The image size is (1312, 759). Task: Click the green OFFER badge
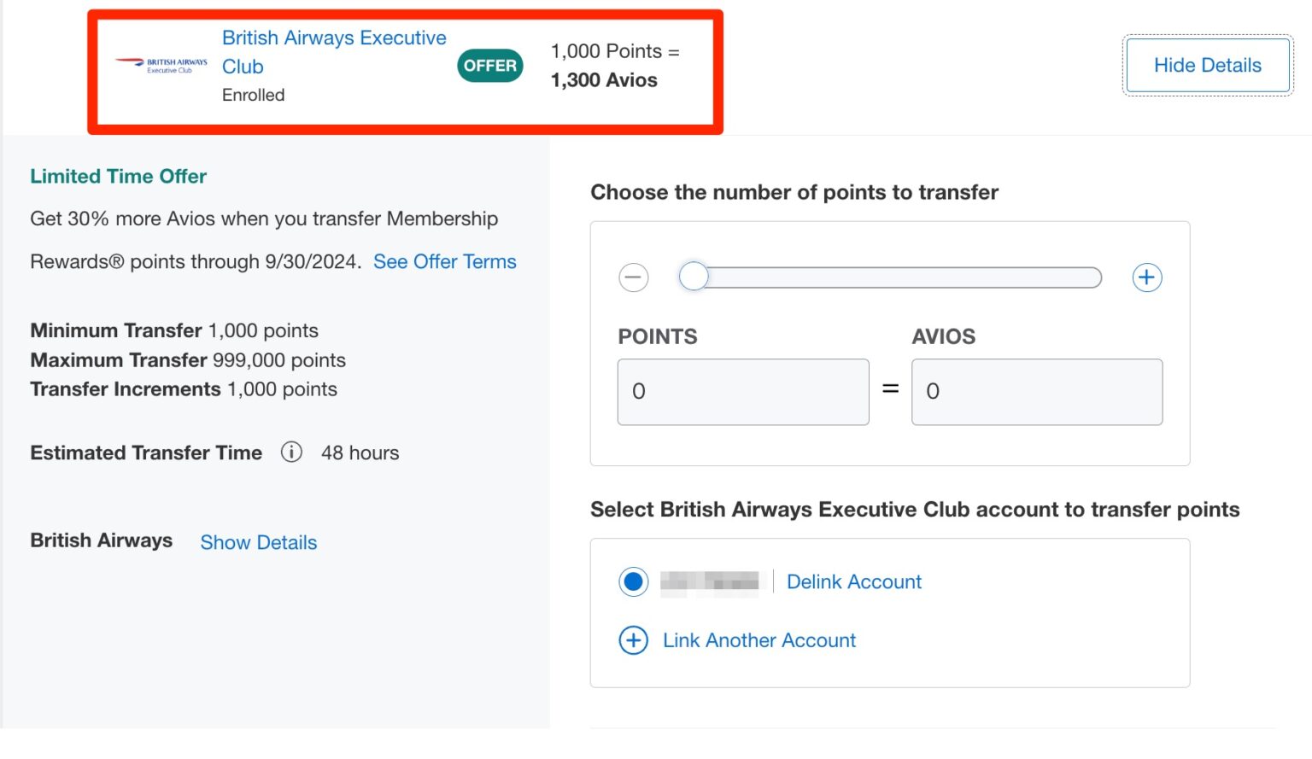tap(489, 65)
